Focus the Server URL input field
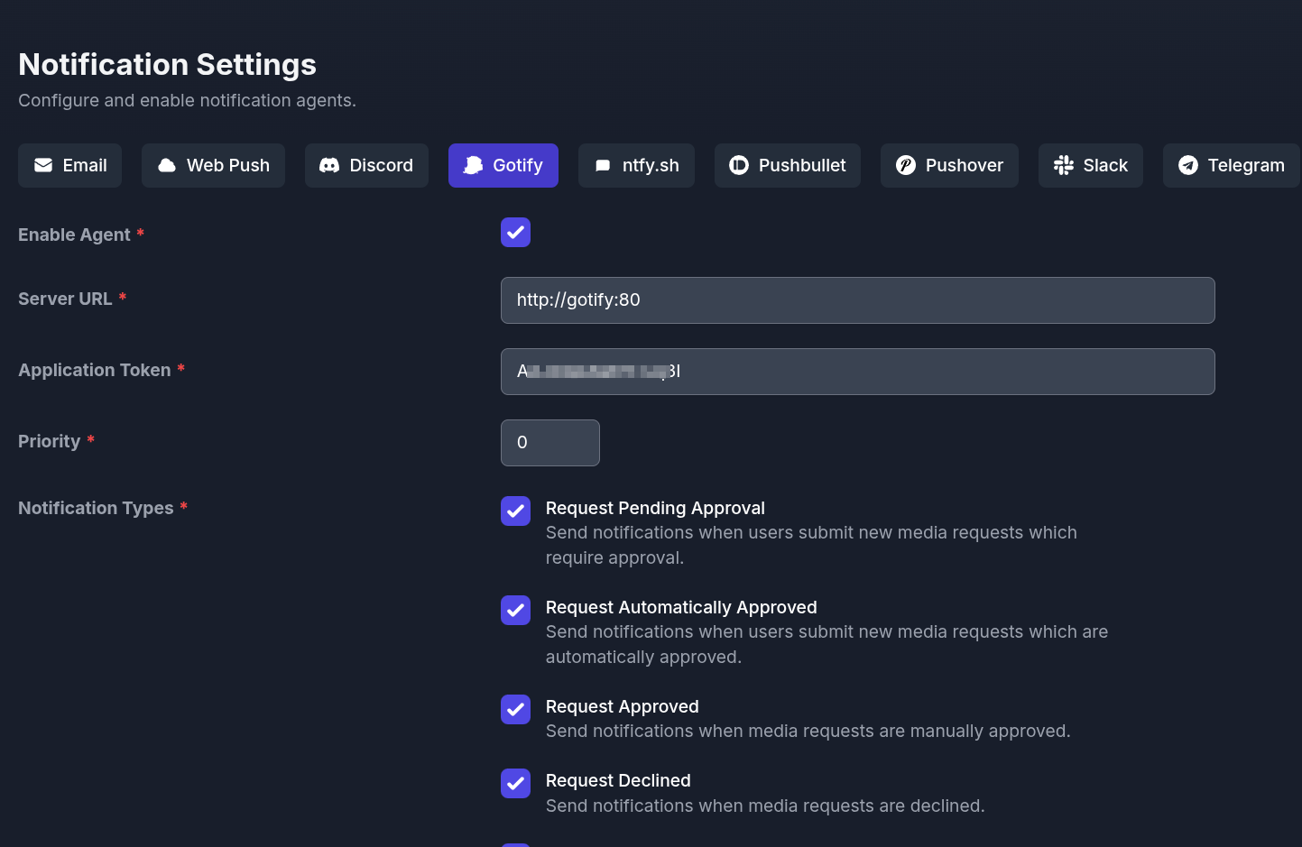The height and width of the screenshot is (847, 1302). [x=857, y=300]
